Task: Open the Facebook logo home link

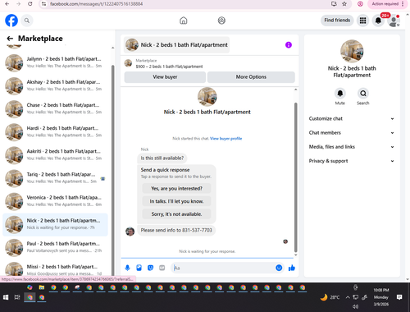Action: point(11,21)
